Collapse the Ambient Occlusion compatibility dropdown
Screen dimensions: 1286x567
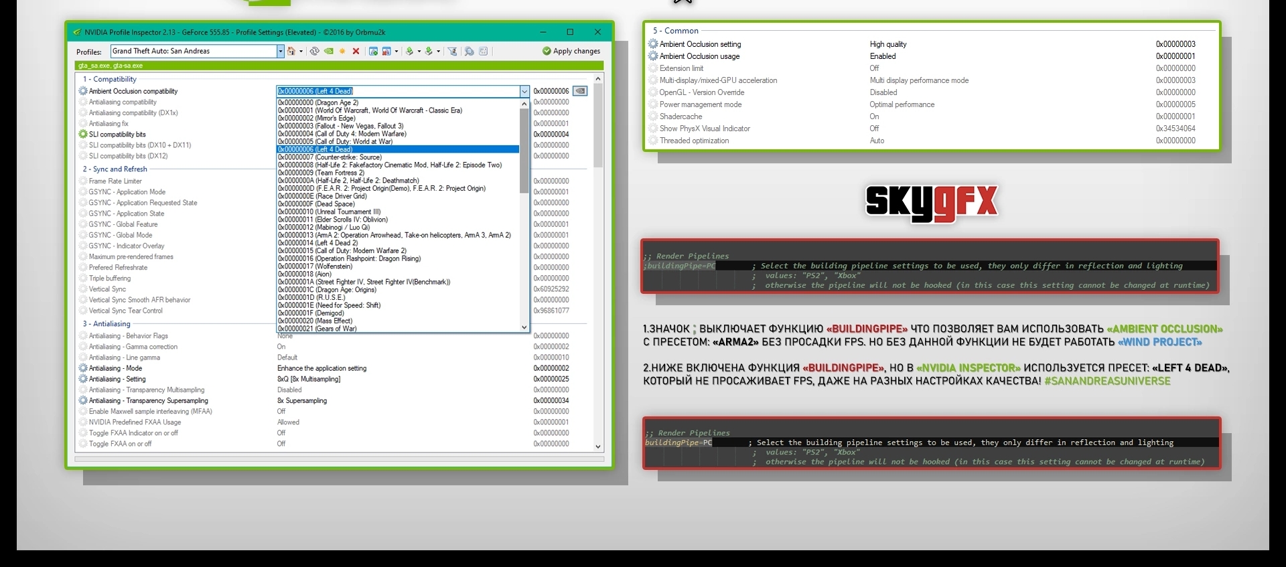(x=524, y=91)
